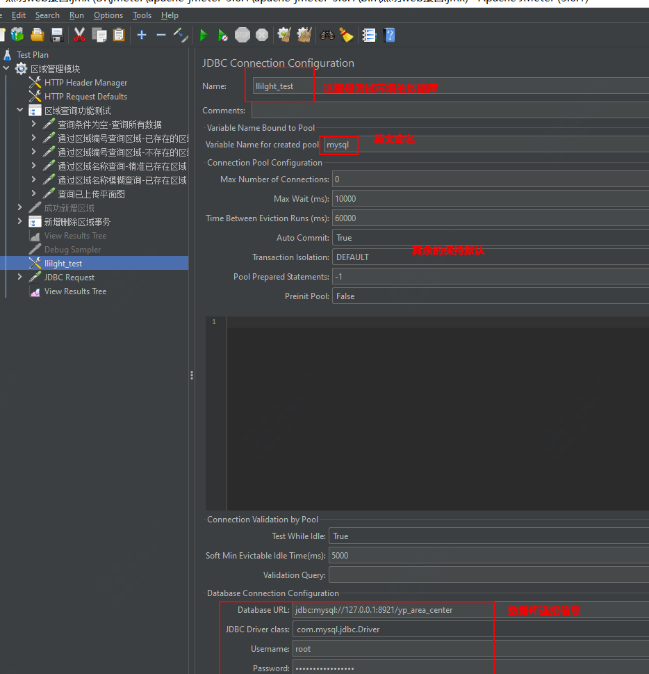This screenshot has height=674, width=649.
Task: Expand the 通过区域编号查询区域-已存在 sampler
Action: pos(33,138)
